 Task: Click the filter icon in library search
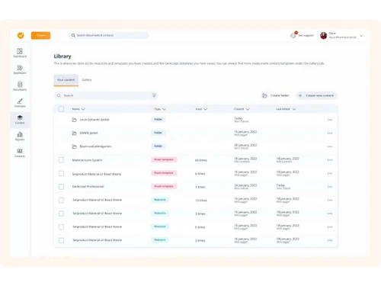154,95
